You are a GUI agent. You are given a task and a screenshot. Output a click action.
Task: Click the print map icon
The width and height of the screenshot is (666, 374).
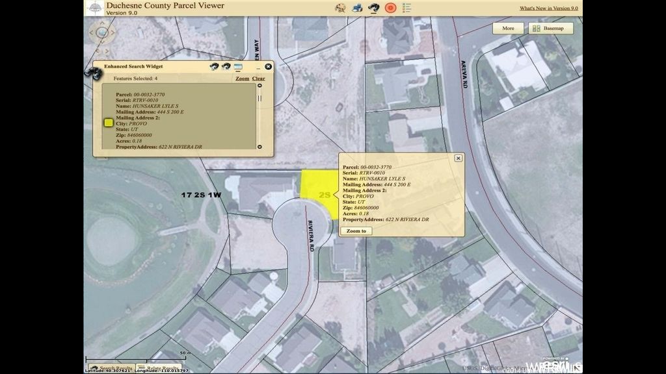coord(357,8)
